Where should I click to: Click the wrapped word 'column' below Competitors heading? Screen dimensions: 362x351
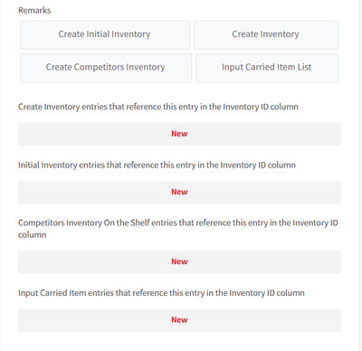tap(33, 235)
